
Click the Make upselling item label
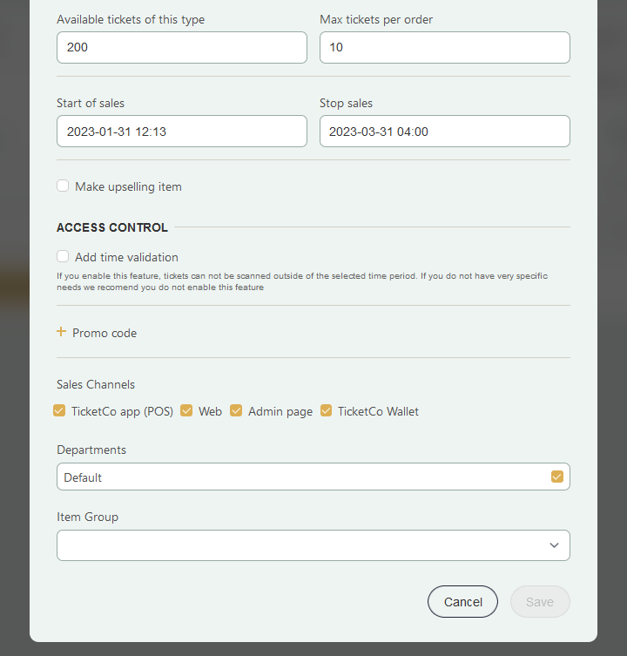point(128,186)
